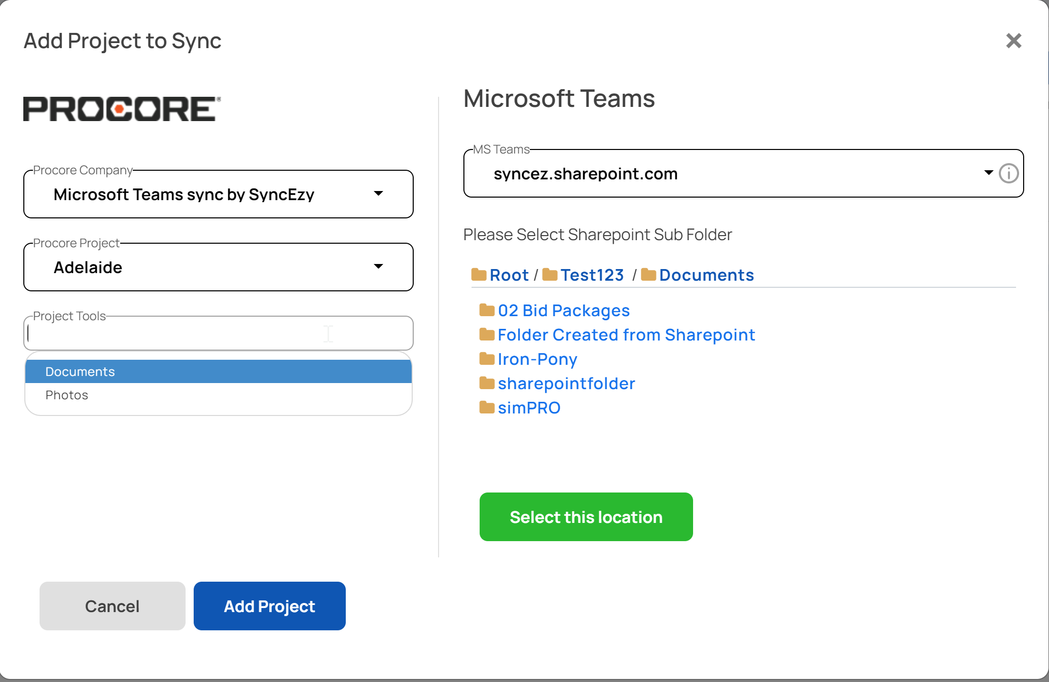Viewport: 1049px width, 682px height.
Task: Click the Documents breadcrumb folder icon
Action: coord(648,275)
